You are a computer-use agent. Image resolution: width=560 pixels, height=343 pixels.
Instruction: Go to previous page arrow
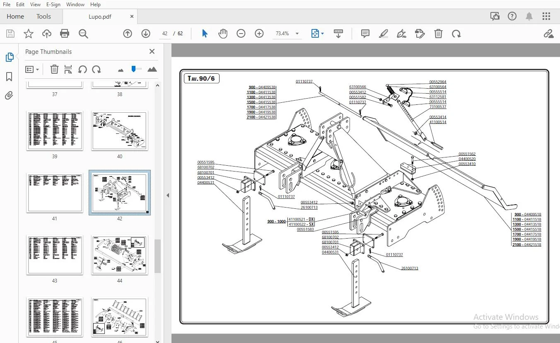click(x=128, y=34)
